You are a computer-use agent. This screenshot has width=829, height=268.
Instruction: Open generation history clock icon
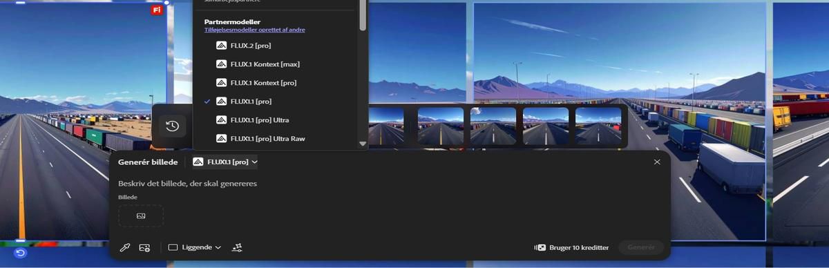click(173, 126)
